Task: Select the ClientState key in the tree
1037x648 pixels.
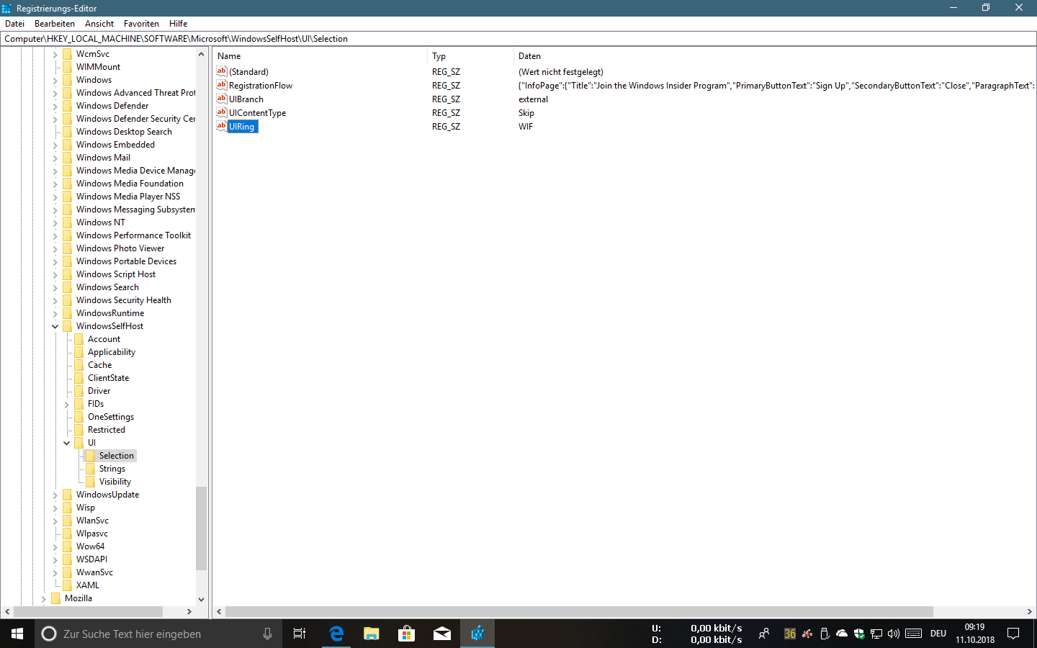Action: [x=109, y=378]
